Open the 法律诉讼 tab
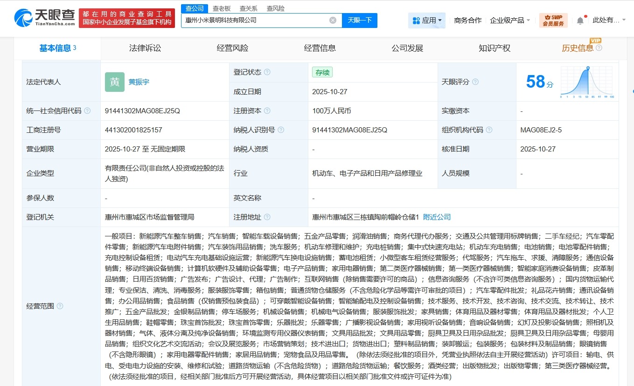Screen dimensions: 634x386 [145, 48]
